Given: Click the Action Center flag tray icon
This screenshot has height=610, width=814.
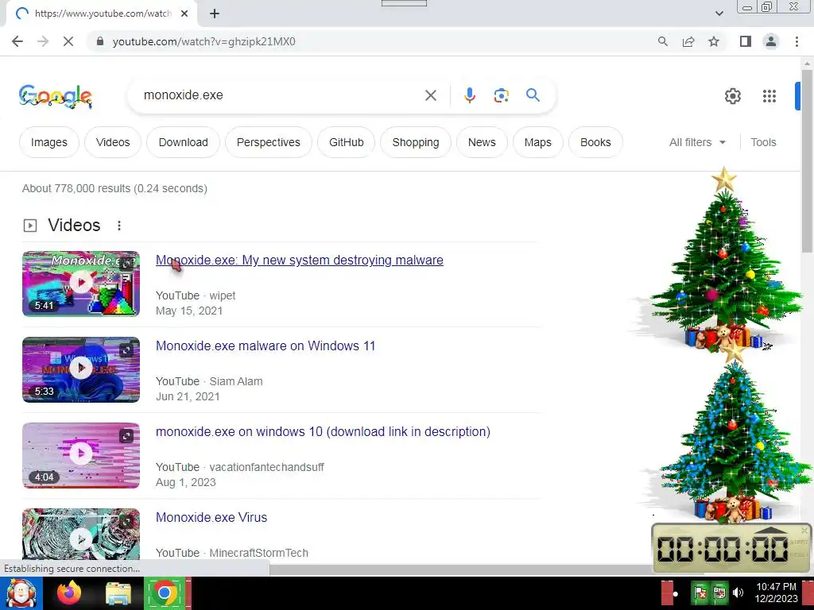Looking at the screenshot, I should 700,593.
